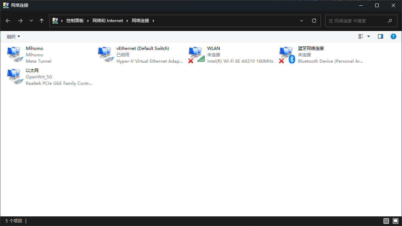
Task: Open the recent locations dropdown arrow
Action: click(x=31, y=21)
